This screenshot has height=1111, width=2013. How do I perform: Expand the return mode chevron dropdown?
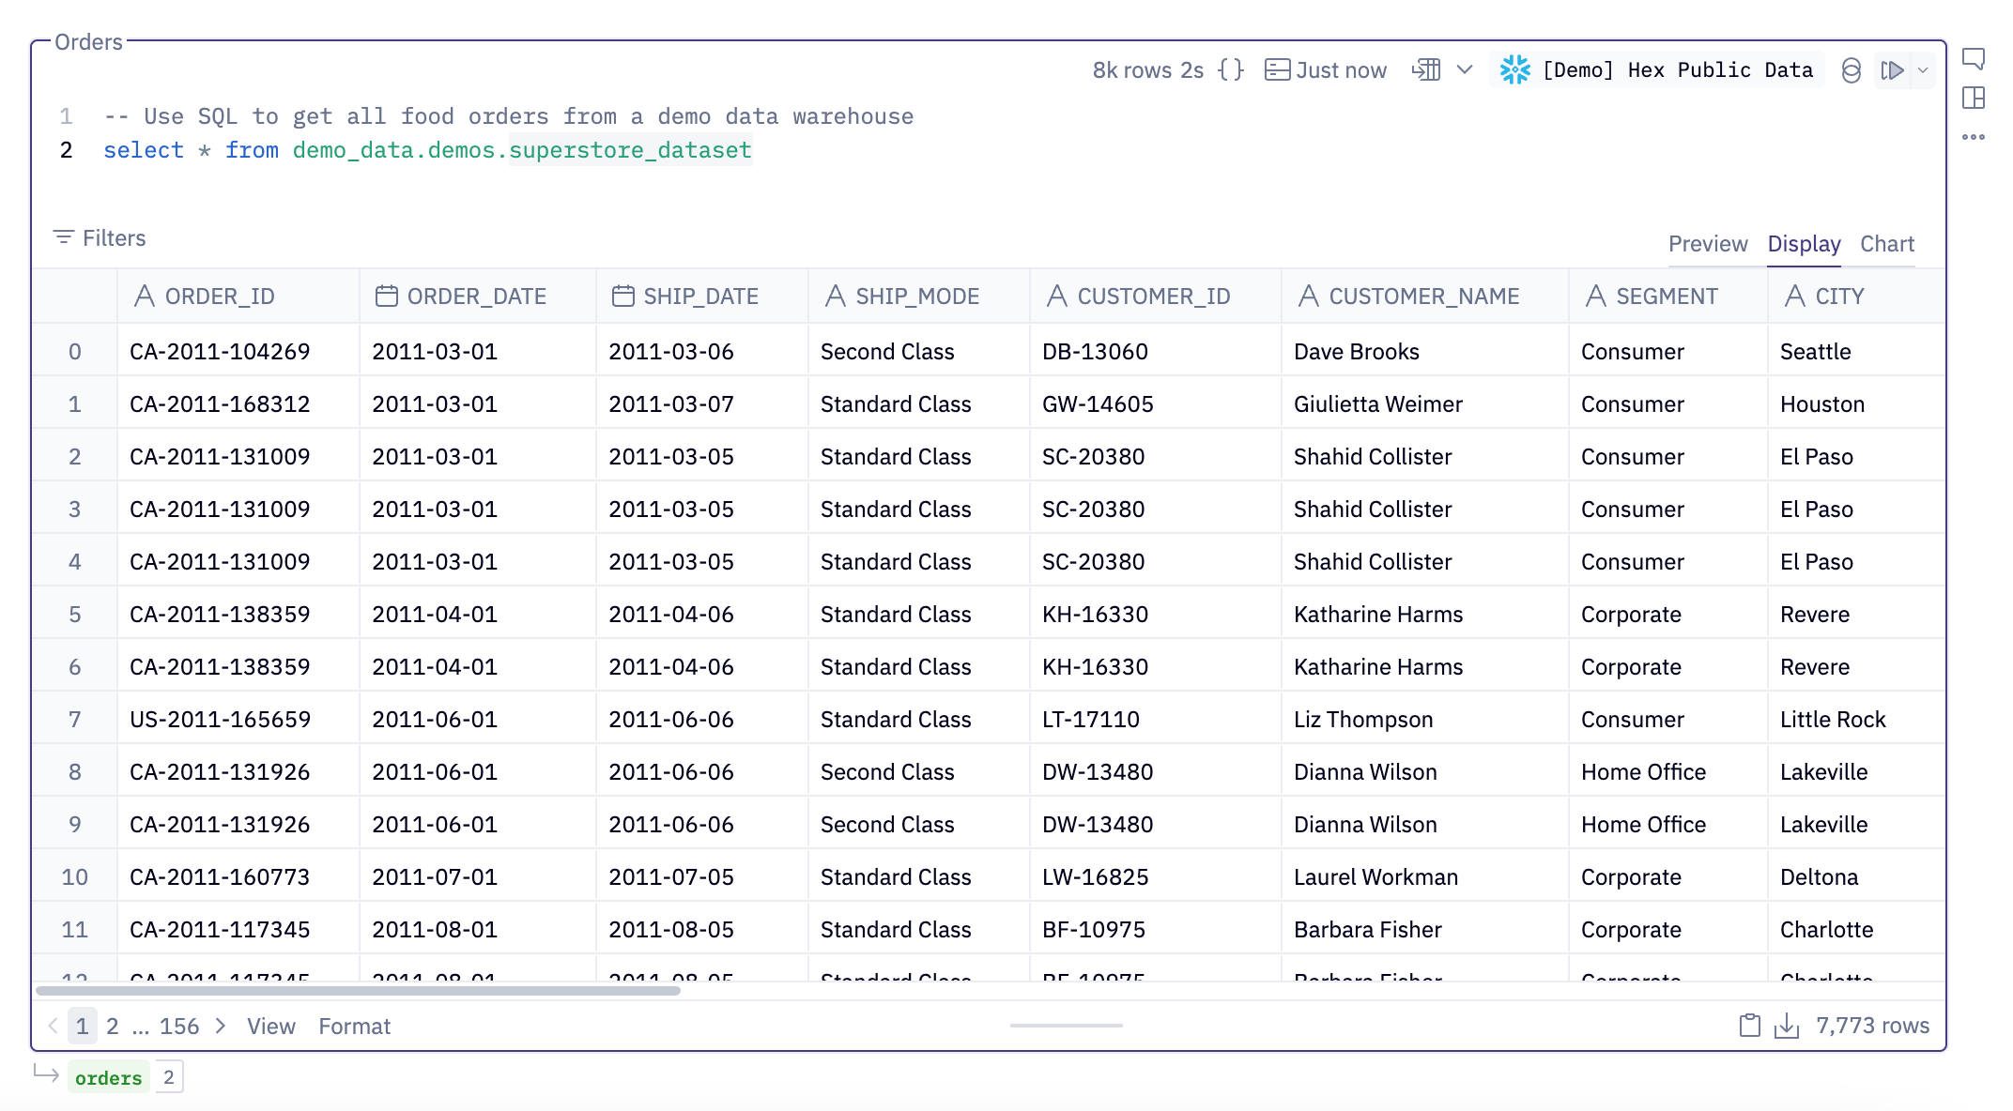1465,70
